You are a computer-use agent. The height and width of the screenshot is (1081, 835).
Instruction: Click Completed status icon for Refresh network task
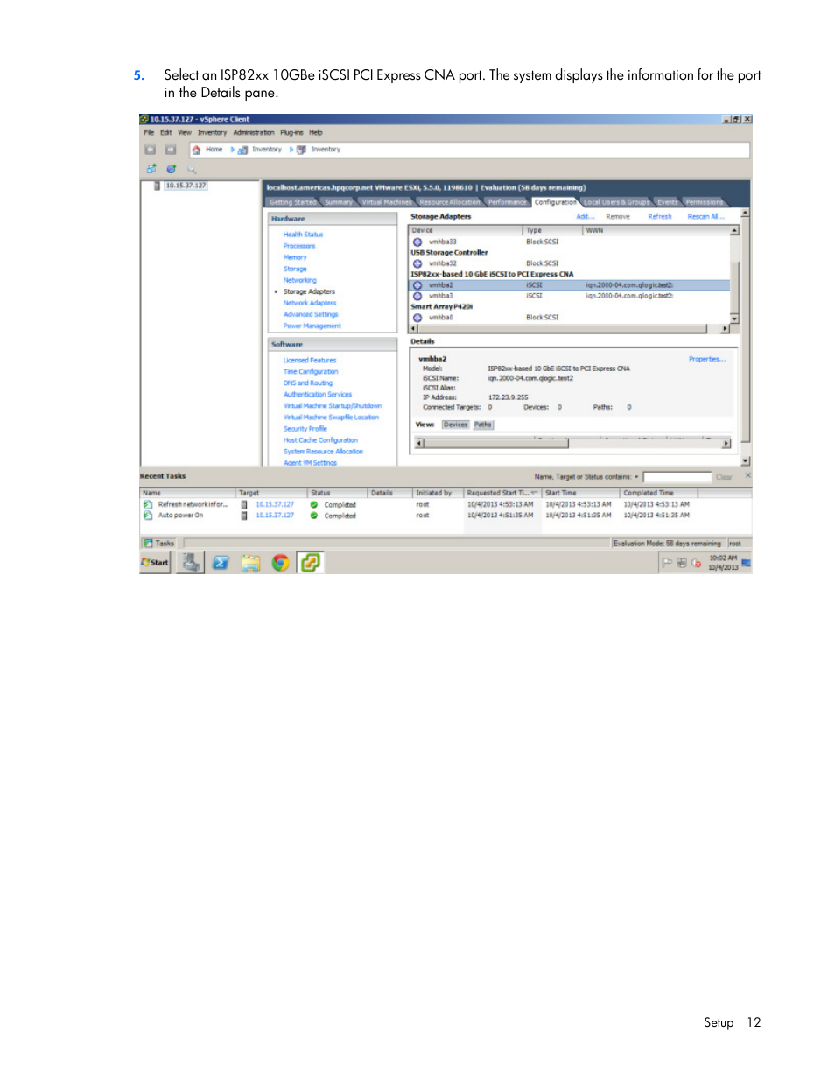[x=314, y=505]
